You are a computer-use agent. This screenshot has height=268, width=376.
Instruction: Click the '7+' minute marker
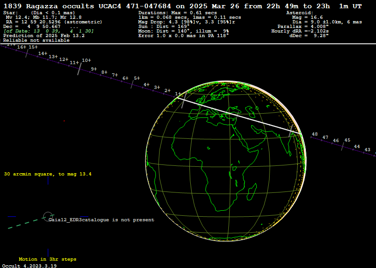115,75
